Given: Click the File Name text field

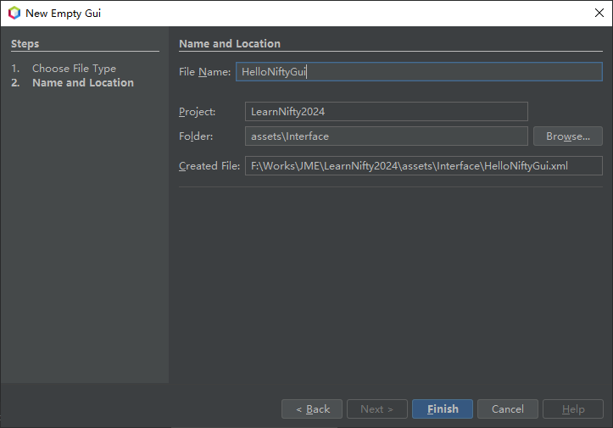Looking at the screenshot, I should 419,72.
